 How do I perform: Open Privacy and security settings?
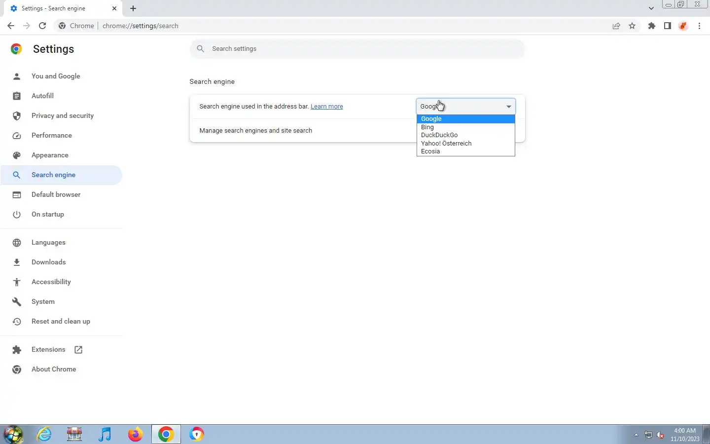pyautogui.click(x=62, y=115)
